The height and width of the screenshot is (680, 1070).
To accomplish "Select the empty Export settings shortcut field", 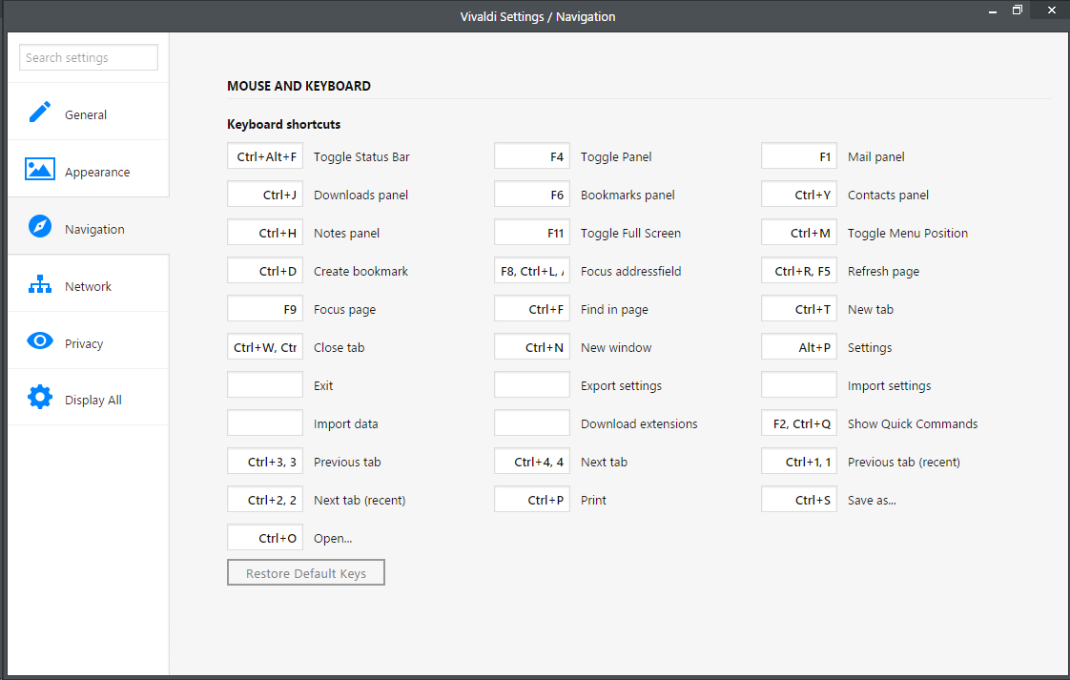I will click(531, 385).
